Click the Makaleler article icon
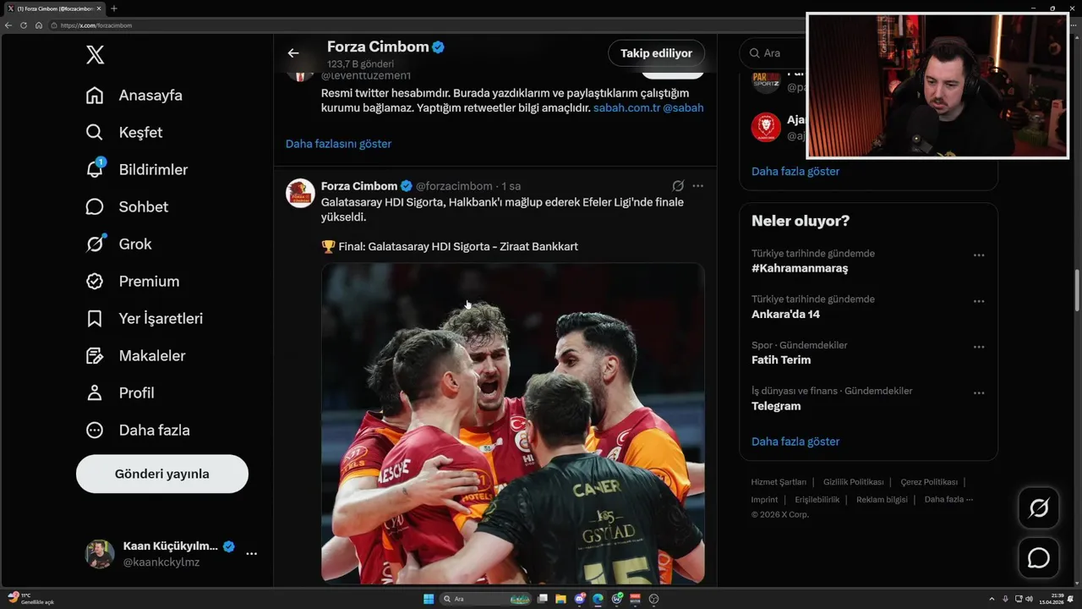Screen dimensions: 1082x609 tap(95, 356)
